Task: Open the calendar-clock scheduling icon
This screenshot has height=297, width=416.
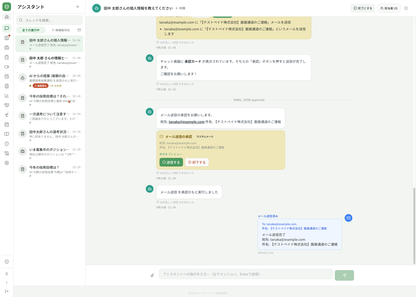Action: 7,76
